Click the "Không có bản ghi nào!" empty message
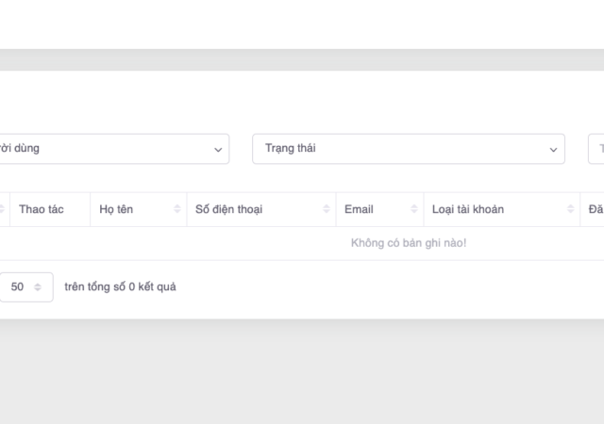The height and width of the screenshot is (424, 604). [409, 243]
